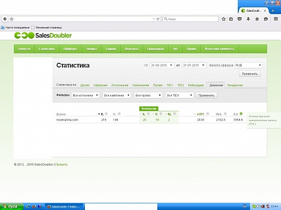Switch to the Офферам statistics tab
Screen dimensions: 281x210
pyautogui.click(x=100, y=85)
